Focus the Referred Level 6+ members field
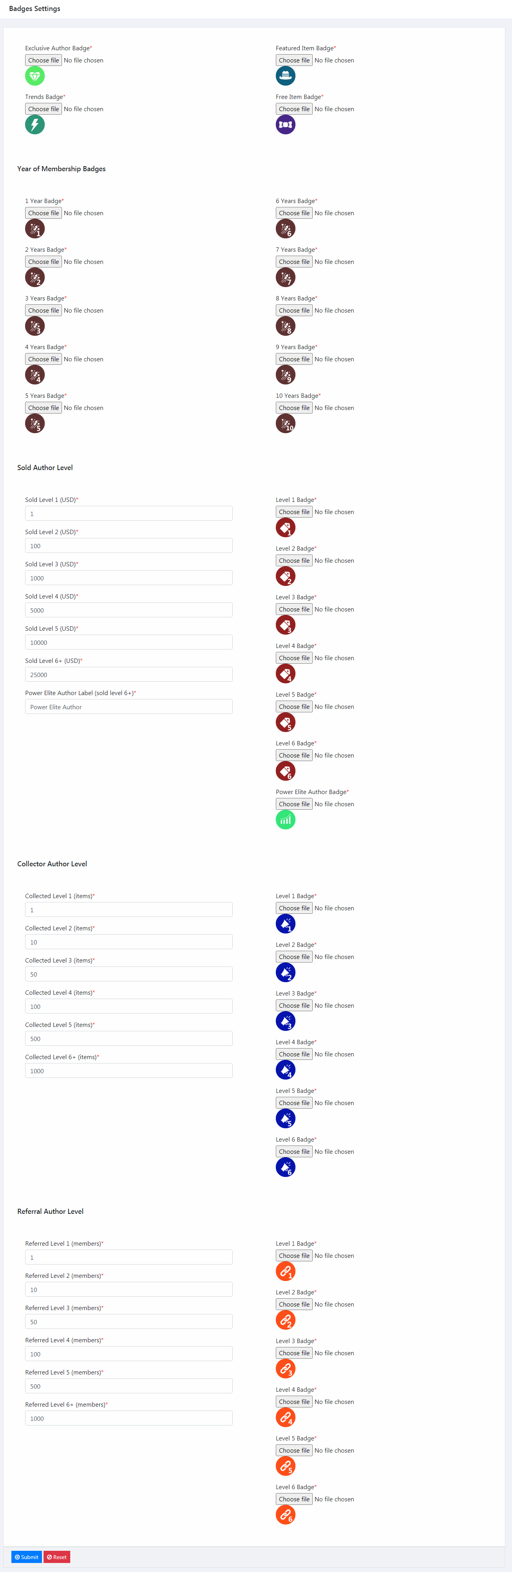The height and width of the screenshot is (1572, 512). point(129,1418)
